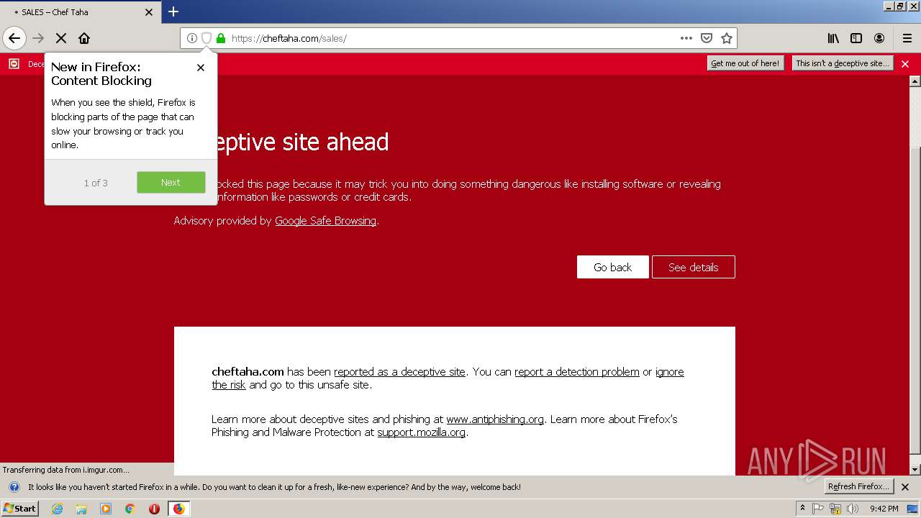This screenshot has height=518, width=921.
Task: Open Google Safe Browsing link
Action: click(325, 221)
